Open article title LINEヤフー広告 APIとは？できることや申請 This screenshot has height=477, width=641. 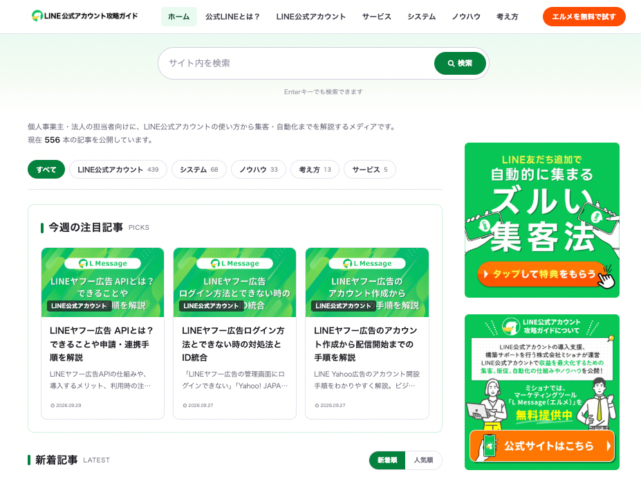point(102,344)
